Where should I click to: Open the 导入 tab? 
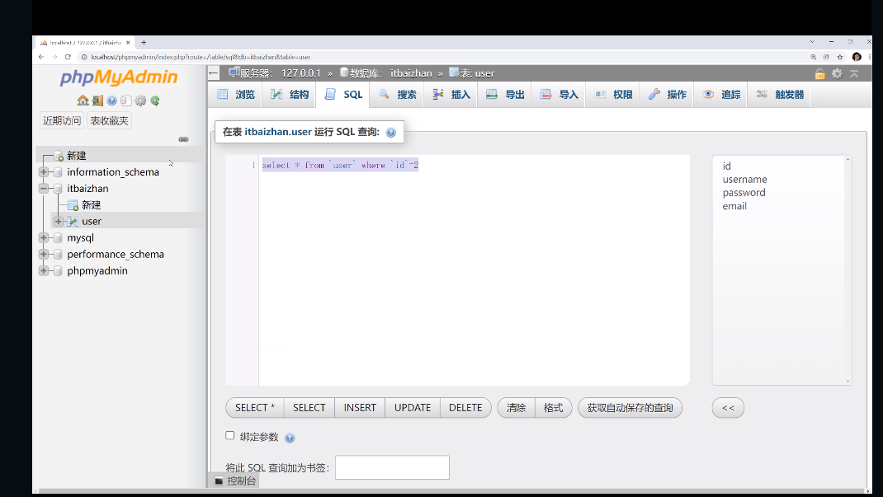tap(560, 95)
